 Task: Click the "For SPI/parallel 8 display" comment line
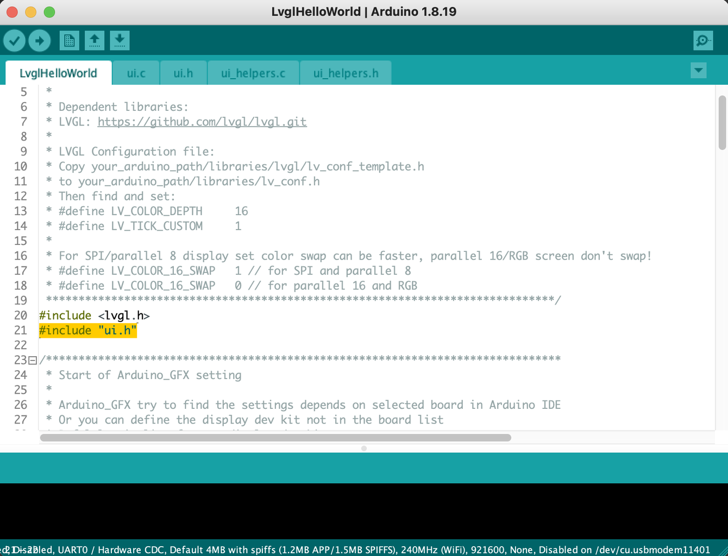point(355,256)
